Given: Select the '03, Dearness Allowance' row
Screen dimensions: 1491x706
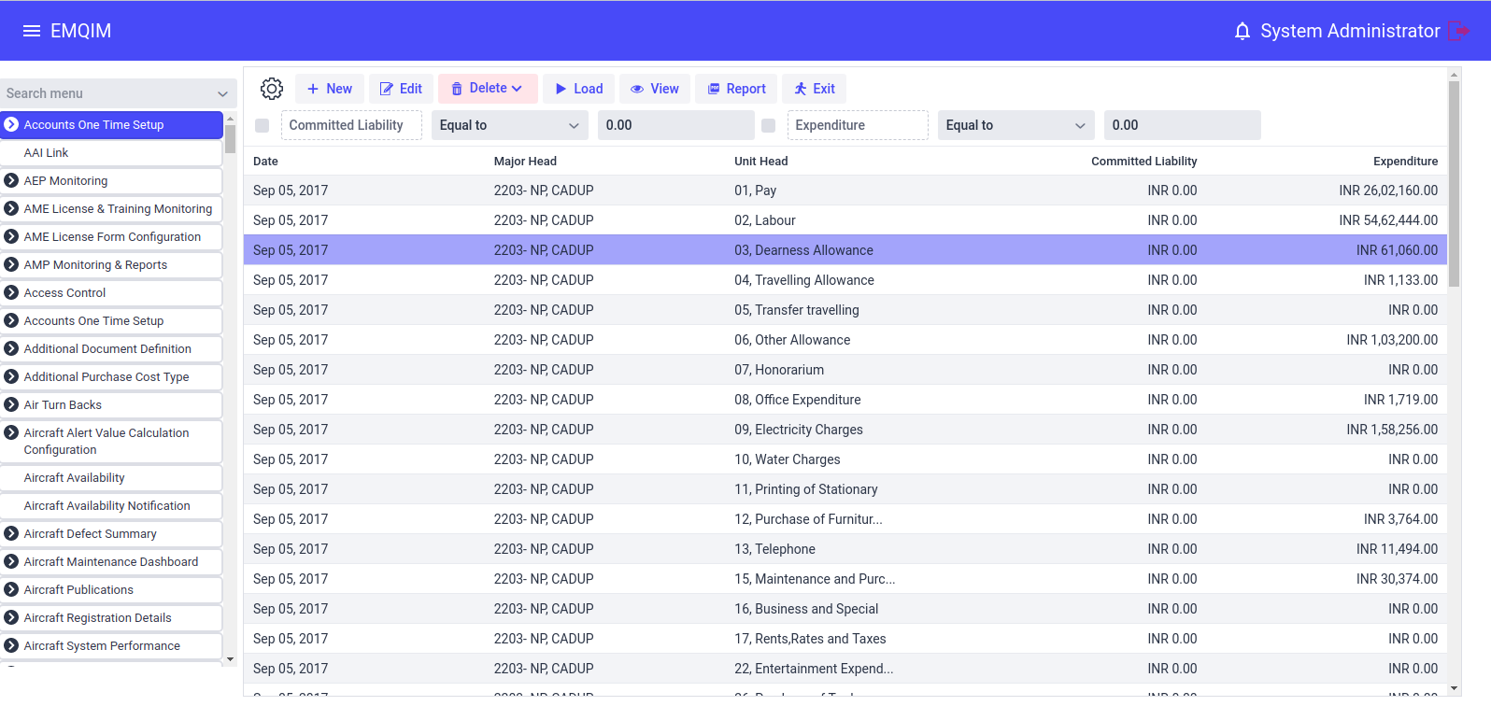Looking at the screenshot, I should (845, 250).
